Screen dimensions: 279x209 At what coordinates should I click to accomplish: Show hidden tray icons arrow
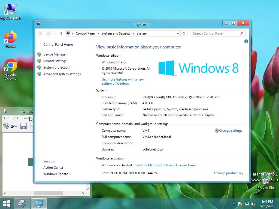point(233,204)
